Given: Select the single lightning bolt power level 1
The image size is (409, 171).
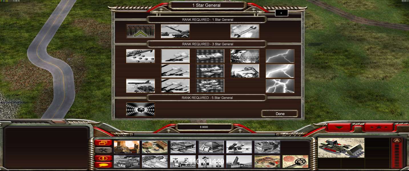Looking at the screenshot, I should pos(280,56).
